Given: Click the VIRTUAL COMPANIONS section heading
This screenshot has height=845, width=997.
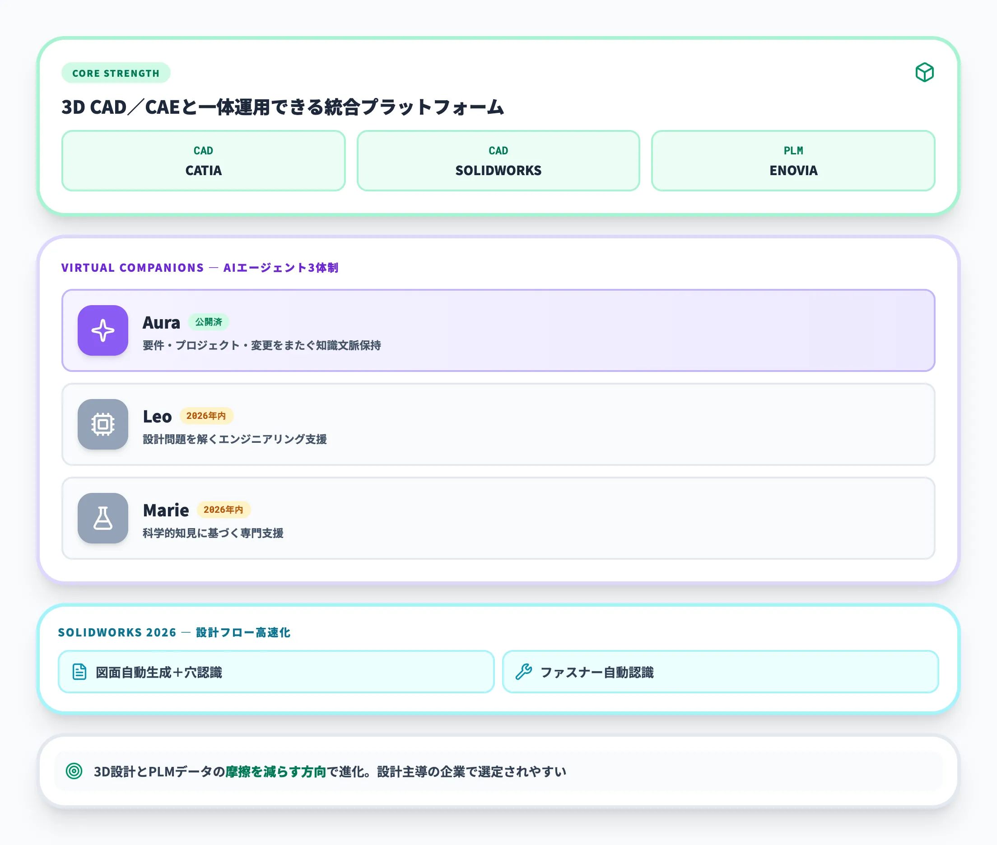Looking at the screenshot, I should click(200, 268).
